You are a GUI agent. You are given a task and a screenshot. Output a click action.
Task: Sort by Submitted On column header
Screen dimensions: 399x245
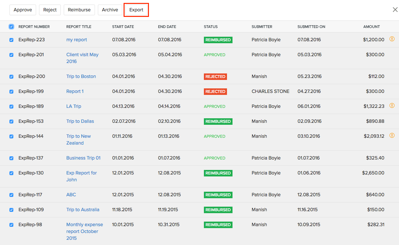tap(311, 27)
